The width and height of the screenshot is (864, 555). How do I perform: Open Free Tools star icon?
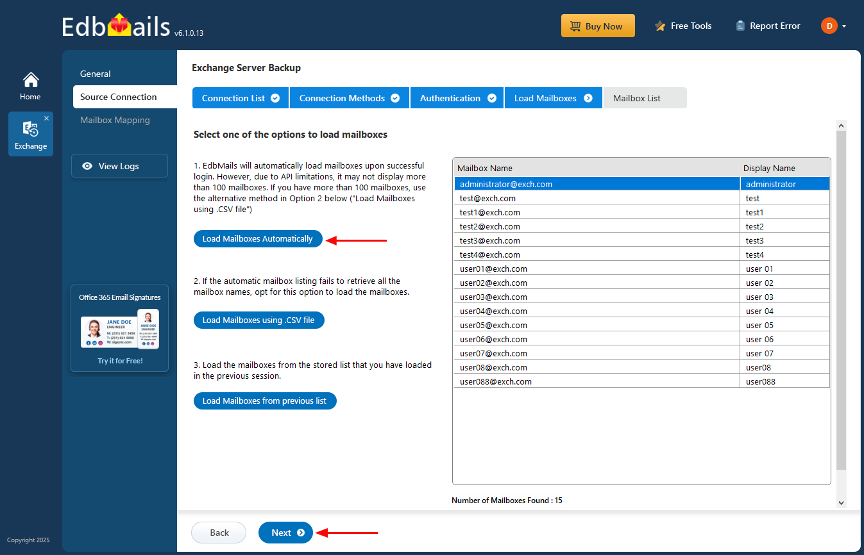pyautogui.click(x=660, y=26)
